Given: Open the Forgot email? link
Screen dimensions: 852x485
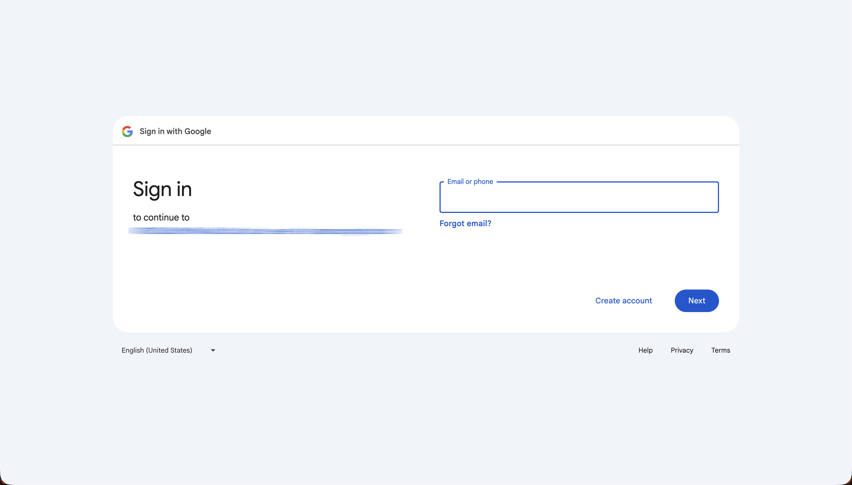Looking at the screenshot, I should coord(465,223).
